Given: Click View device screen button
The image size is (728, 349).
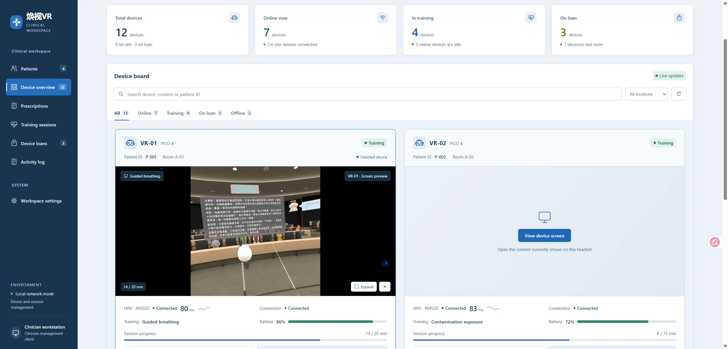Looking at the screenshot, I should coord(544,236).
